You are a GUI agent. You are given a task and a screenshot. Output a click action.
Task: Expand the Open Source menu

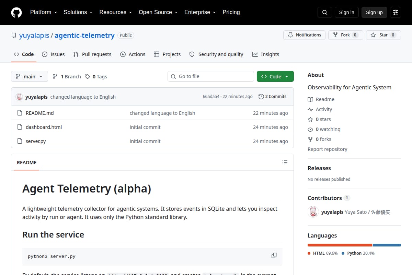click(158, 12)
